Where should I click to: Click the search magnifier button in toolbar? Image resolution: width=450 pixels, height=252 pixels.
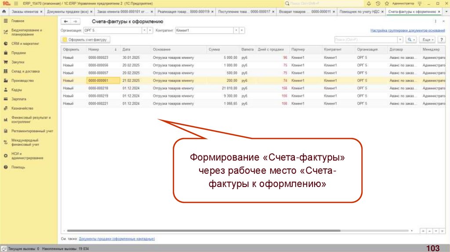tap(411, 40)
